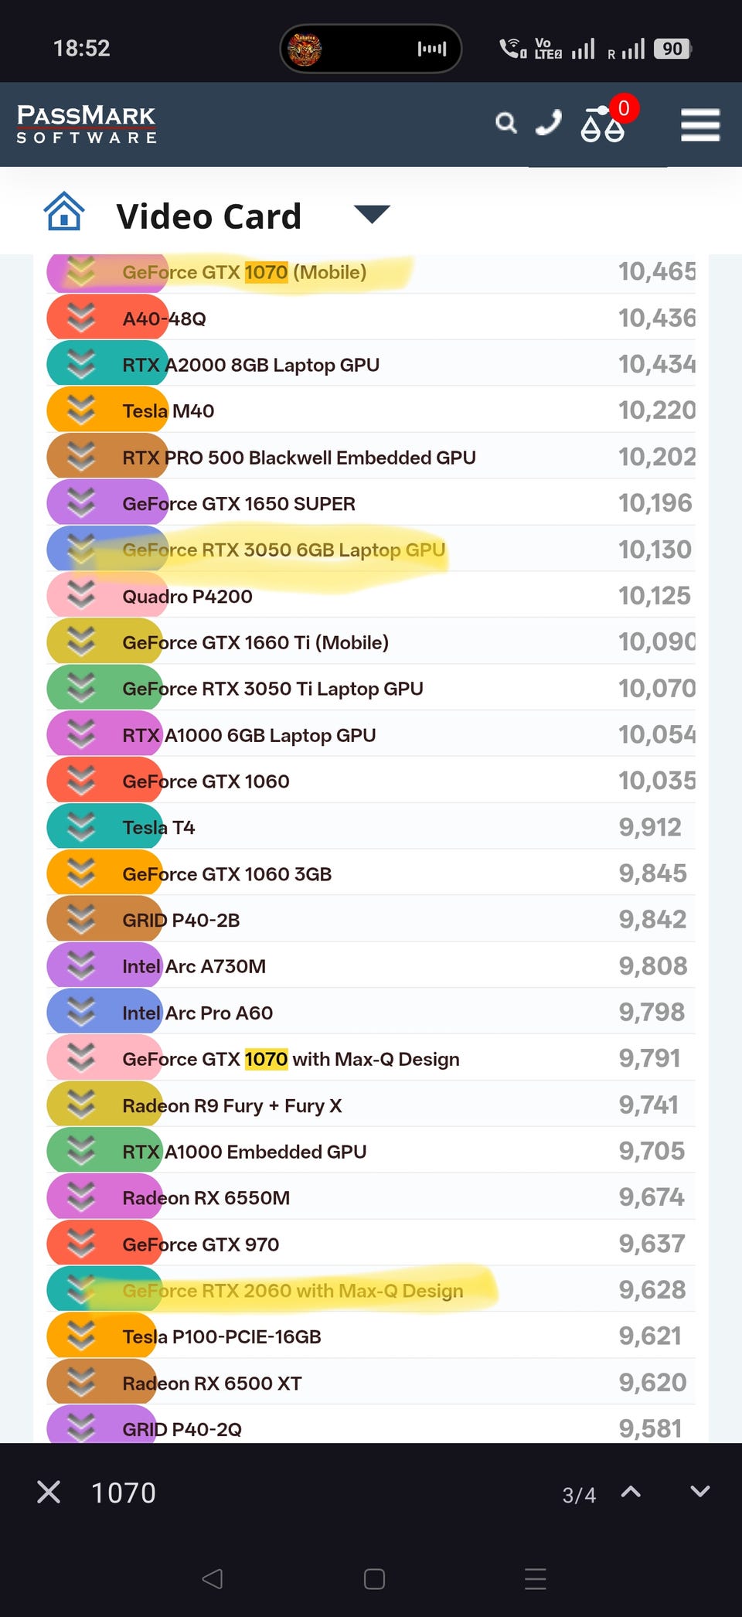Open Intel Arc A730M entry

pyautogui.click(x=194, y=966)
